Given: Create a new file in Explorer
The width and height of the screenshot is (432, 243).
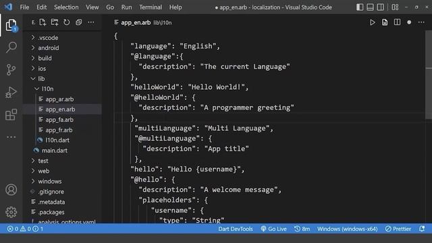Looking at the screenshot, I should (x=43, y=22).
